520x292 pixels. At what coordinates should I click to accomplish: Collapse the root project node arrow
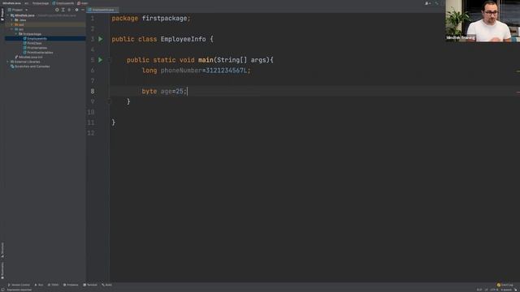8,15
